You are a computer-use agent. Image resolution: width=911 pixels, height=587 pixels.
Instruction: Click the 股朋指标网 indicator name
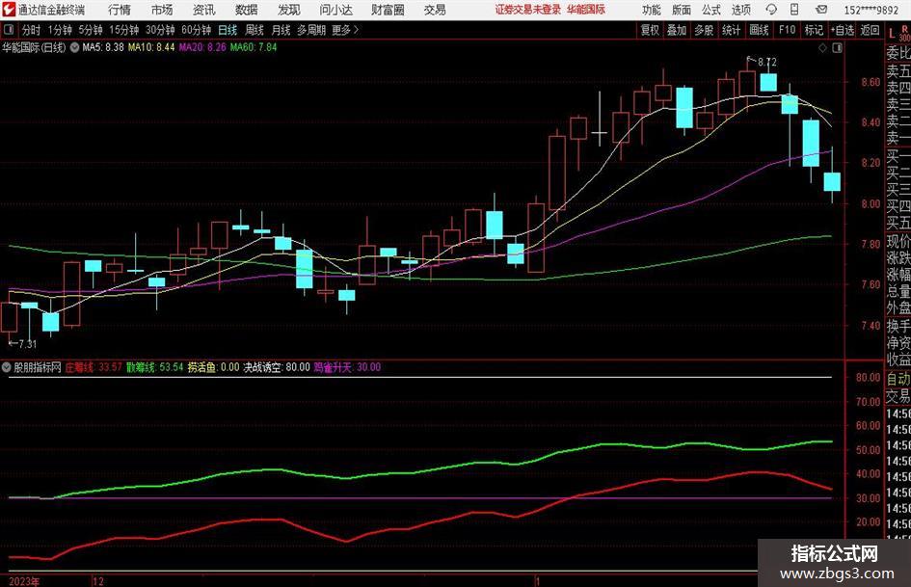(38, 367)
